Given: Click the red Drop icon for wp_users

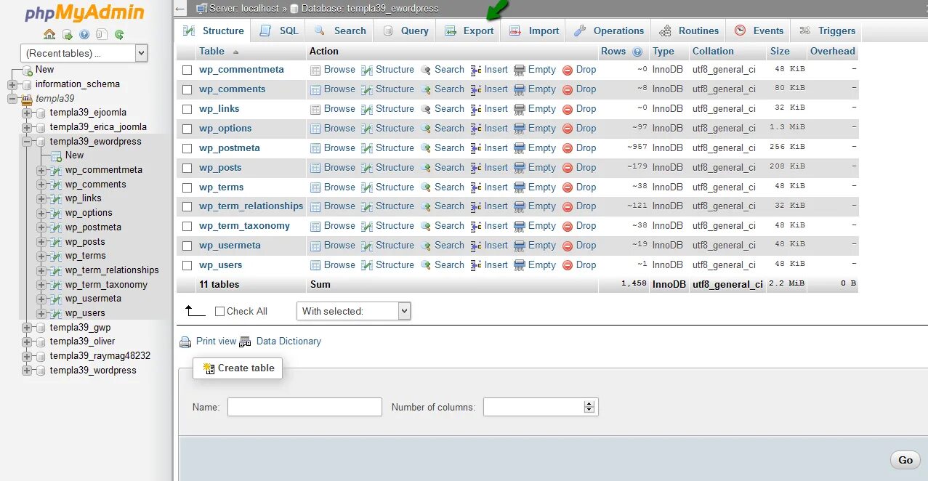Looking at the screenshot, I should coord(568,265).
